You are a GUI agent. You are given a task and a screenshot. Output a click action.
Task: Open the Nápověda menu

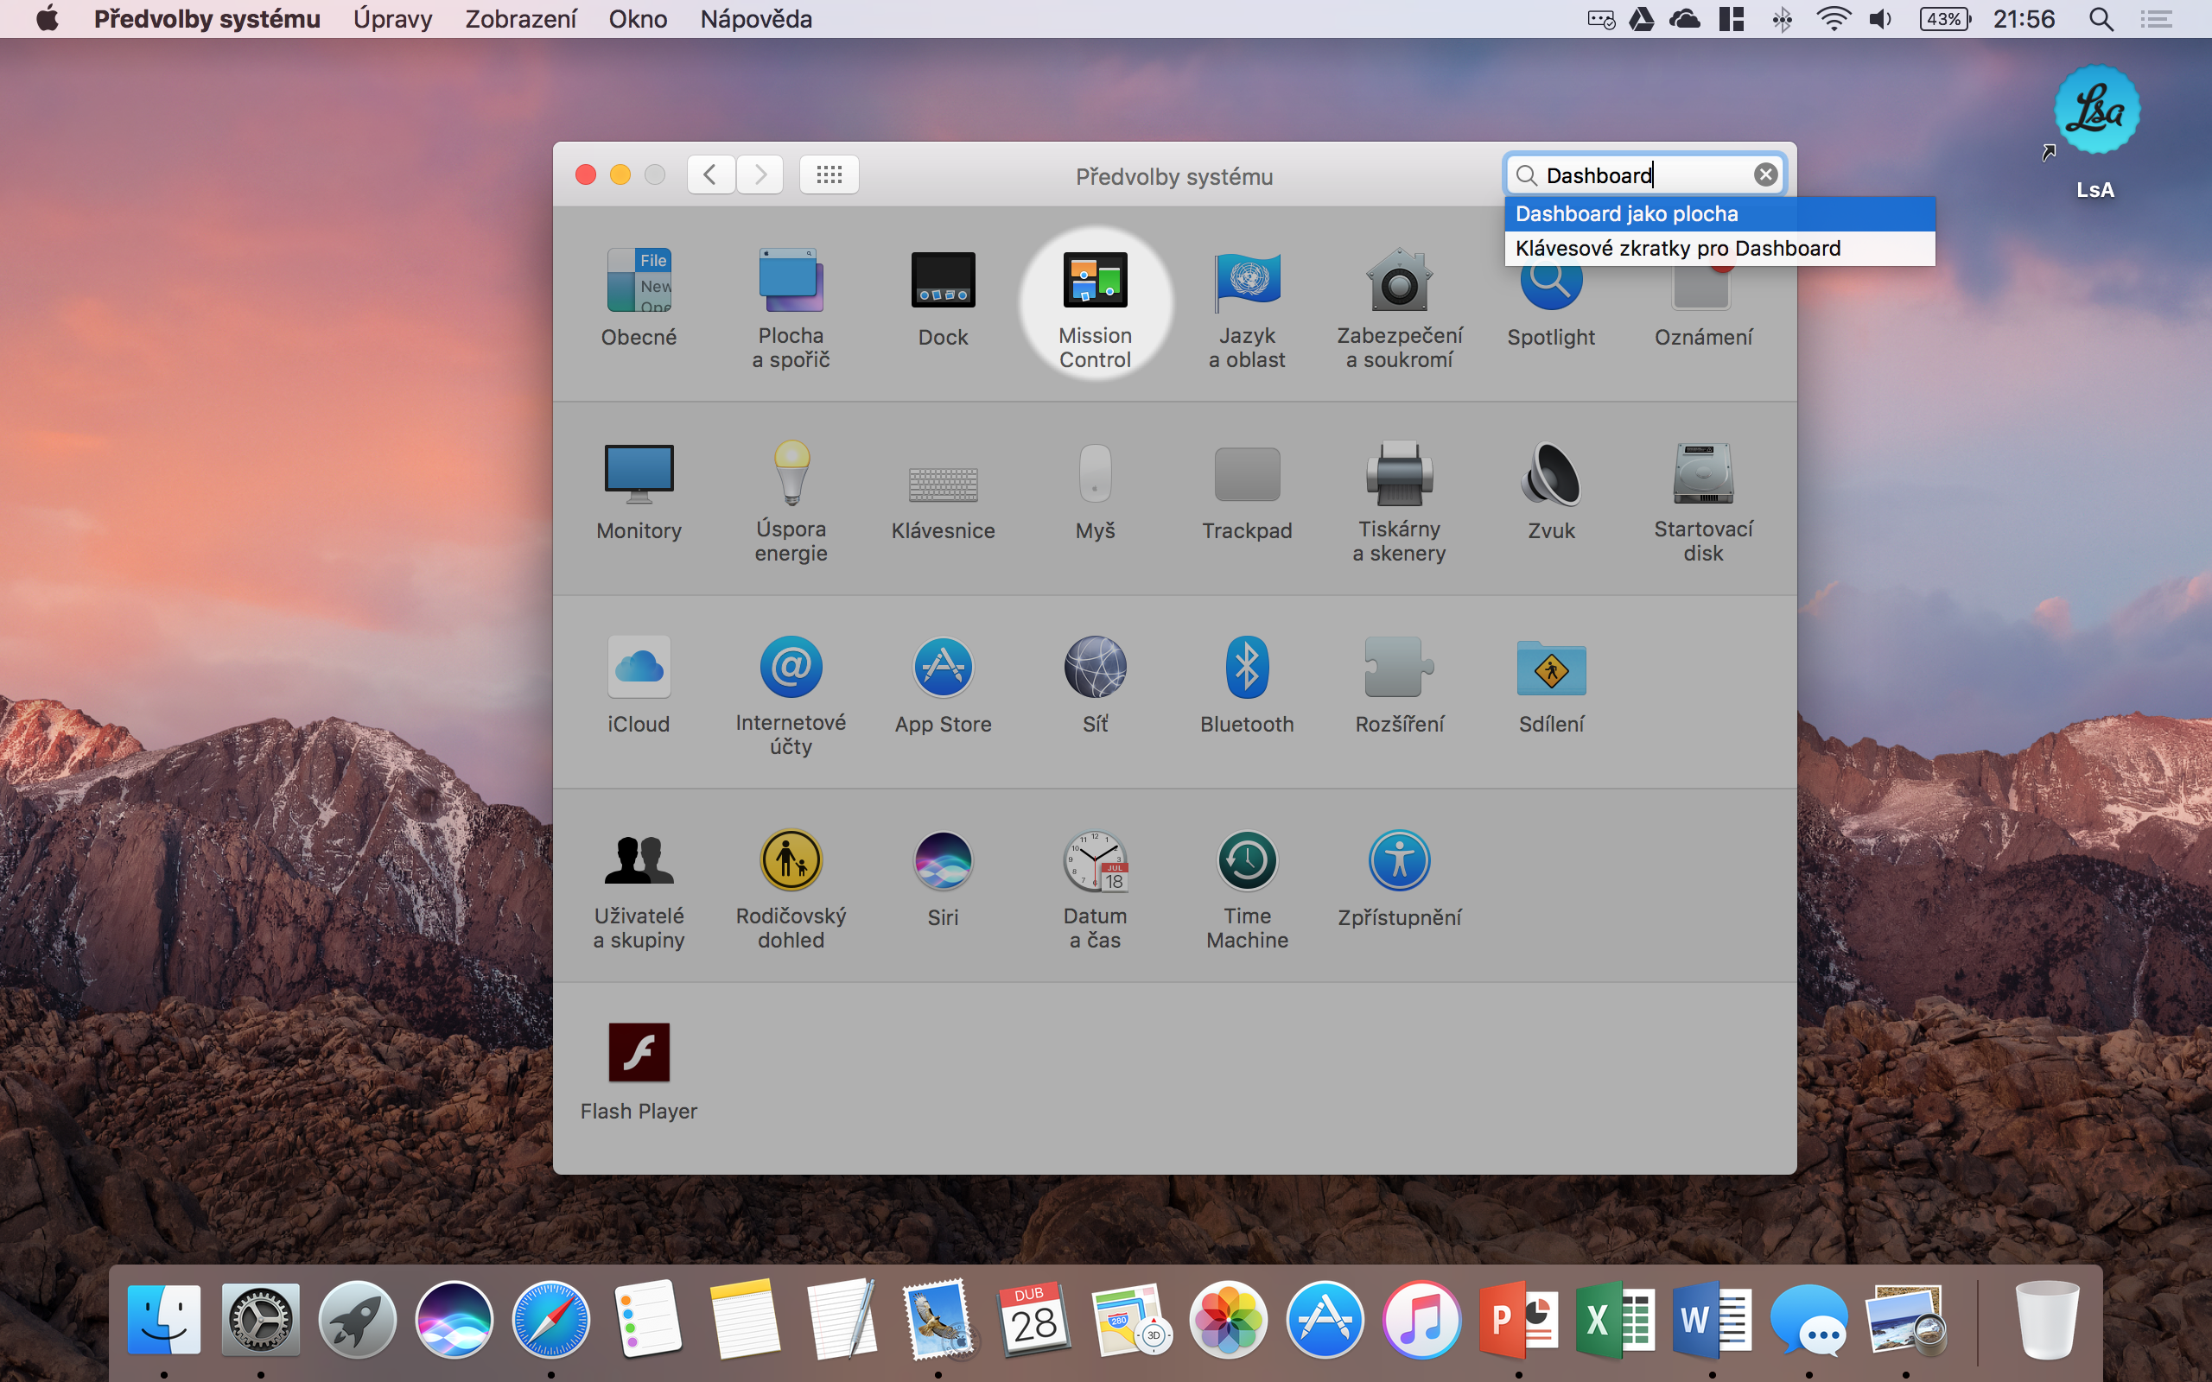coord(756,19)
